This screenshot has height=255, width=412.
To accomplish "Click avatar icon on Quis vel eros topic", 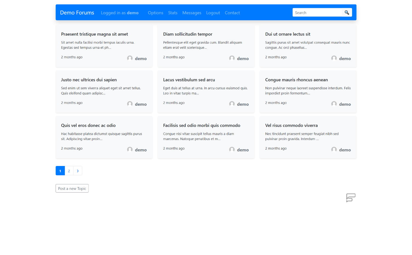I will tap(130, 150).
